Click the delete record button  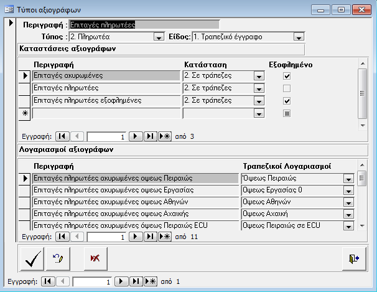click(95, 258)
